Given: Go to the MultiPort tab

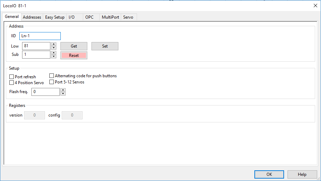Looking at the screenshot, I should click(x=110, y=17).
